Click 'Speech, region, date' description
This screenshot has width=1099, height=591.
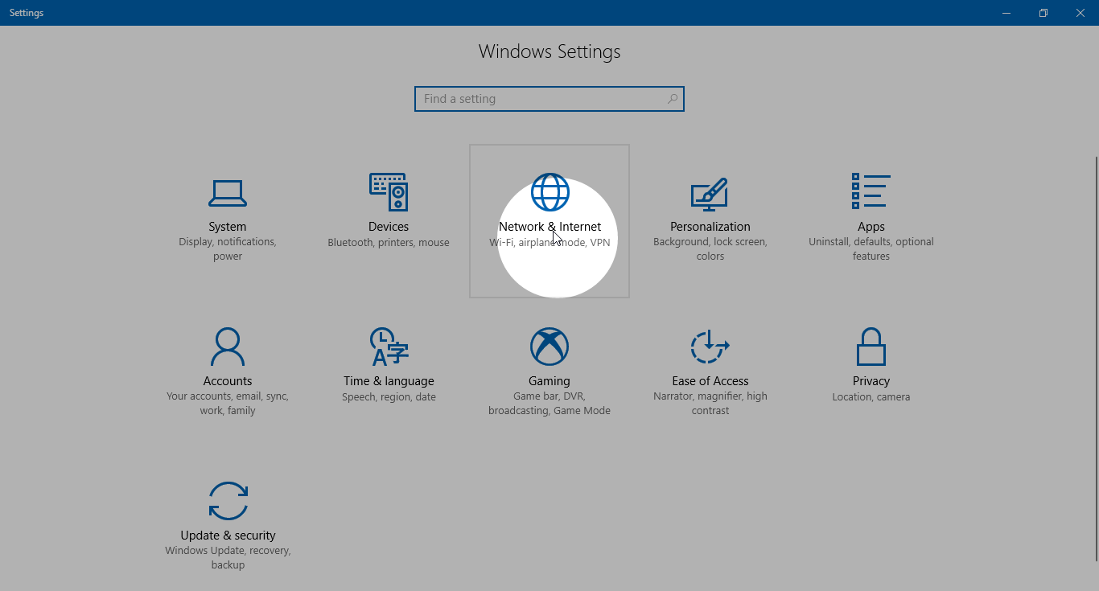click(389, 397)
